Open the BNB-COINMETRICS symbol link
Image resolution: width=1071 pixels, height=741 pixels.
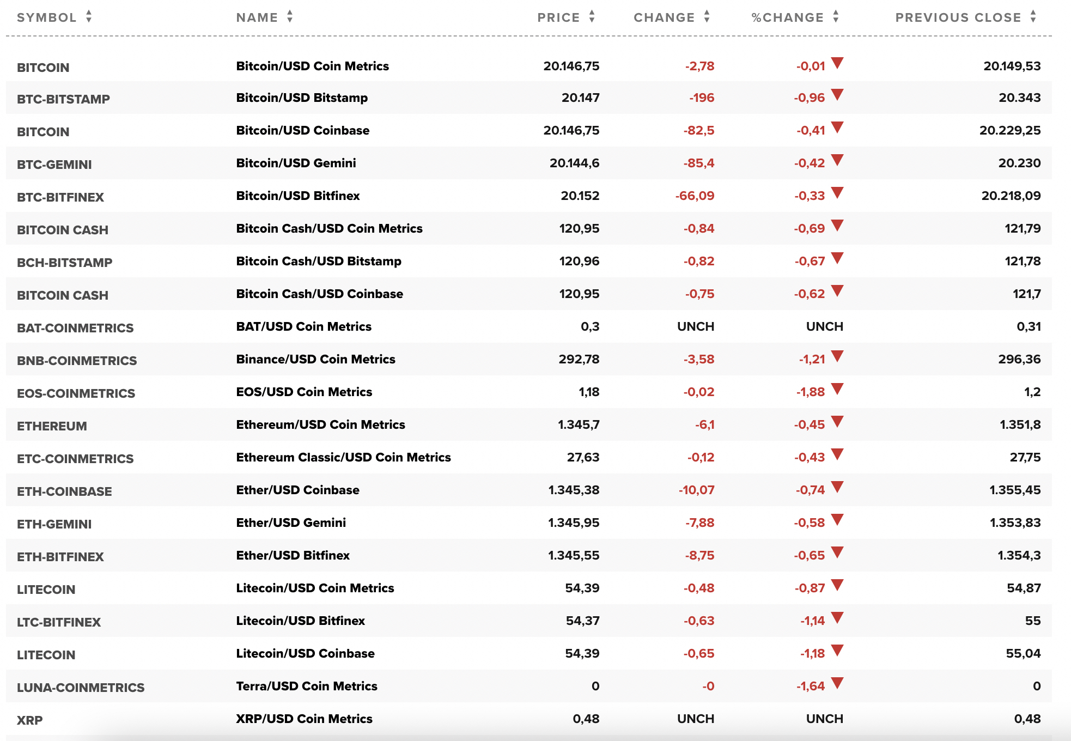coord(77,361)
